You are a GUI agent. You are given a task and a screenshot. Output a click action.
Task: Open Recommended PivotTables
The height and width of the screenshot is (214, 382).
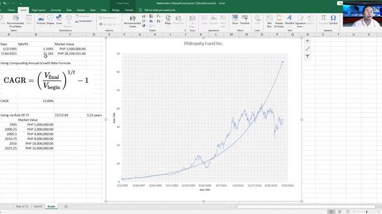pyautogui.click(x=16, y=21)
